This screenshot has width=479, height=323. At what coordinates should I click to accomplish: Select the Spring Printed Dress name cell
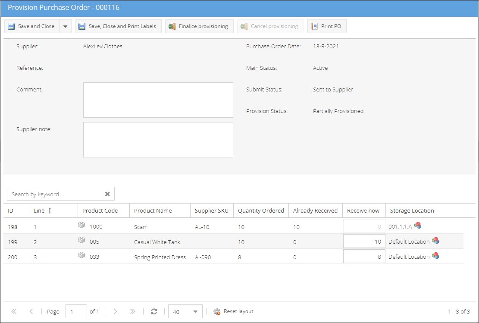point(160,257)
